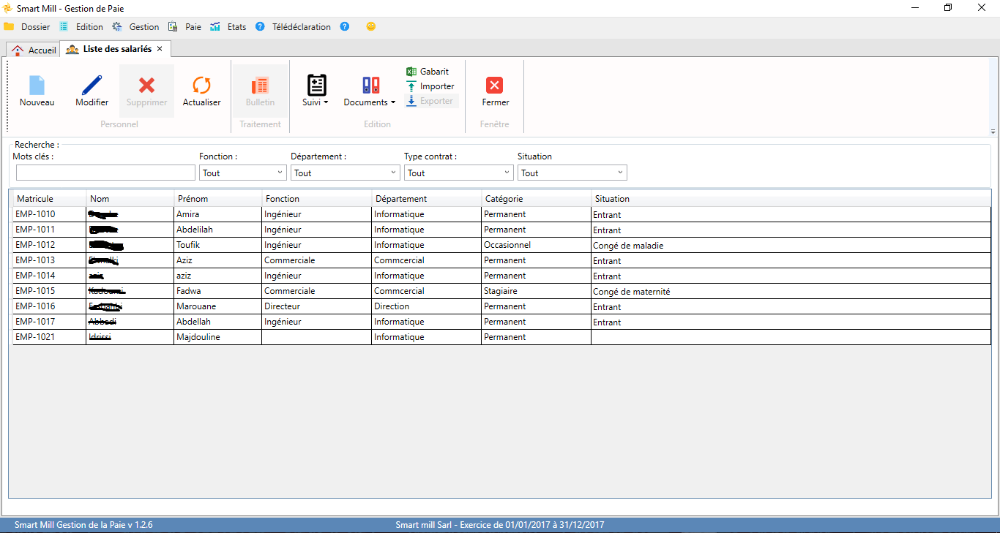Open Documents binders icon

pyautogui.click(x=370, y=85)
